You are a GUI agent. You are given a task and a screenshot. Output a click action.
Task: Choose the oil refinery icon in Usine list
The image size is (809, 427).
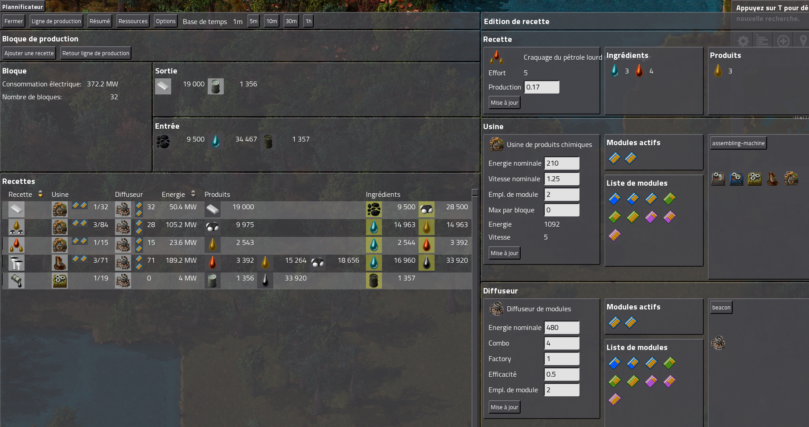pyautogui.click(x=773, y=179)
